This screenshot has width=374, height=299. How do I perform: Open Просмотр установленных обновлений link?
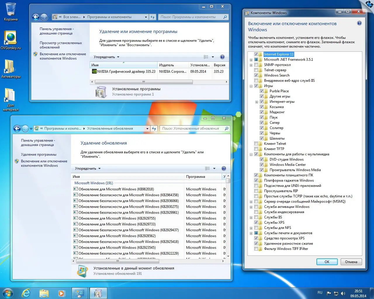pos(61,45)
